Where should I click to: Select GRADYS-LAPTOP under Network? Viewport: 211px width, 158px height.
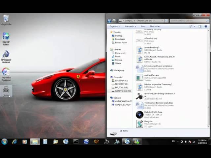click(123, 105)
